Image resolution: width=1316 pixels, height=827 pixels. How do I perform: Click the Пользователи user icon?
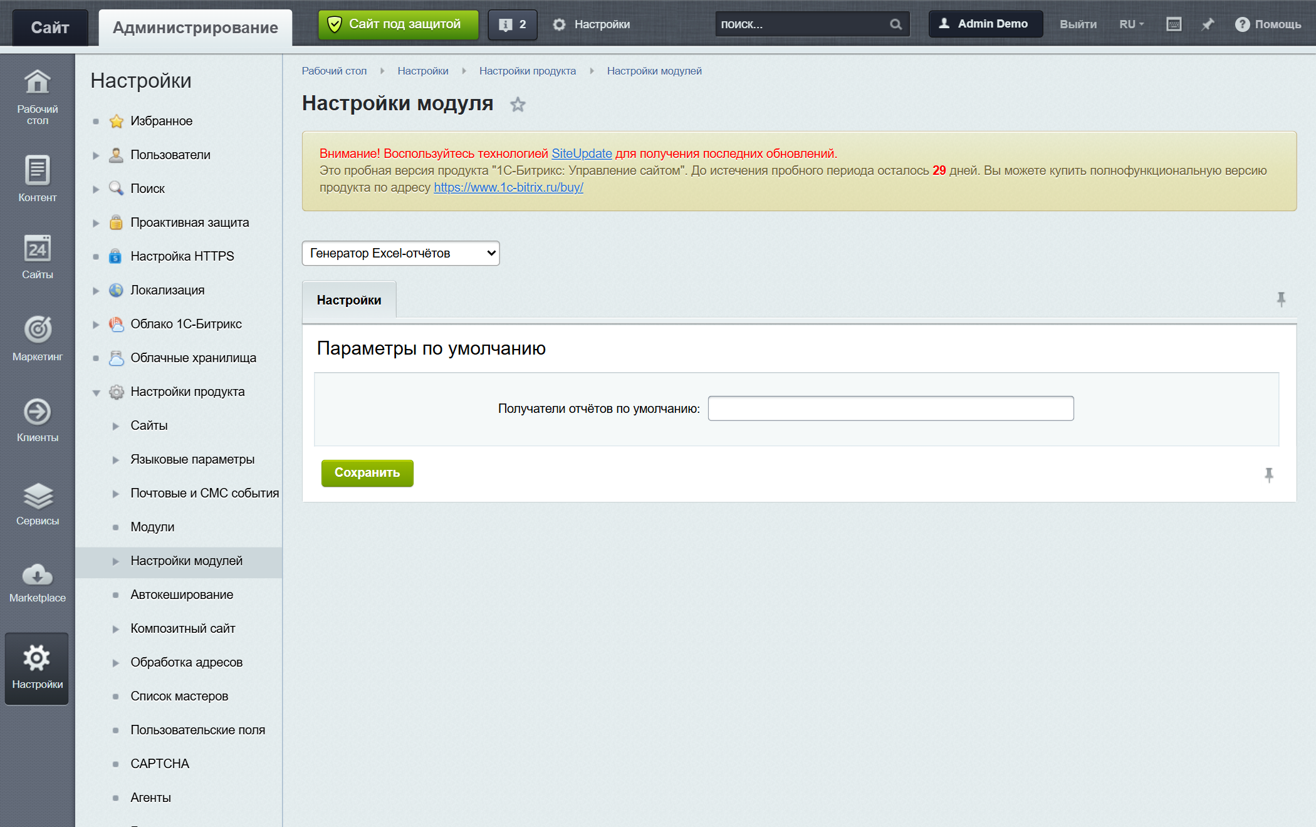click(116, 155)
